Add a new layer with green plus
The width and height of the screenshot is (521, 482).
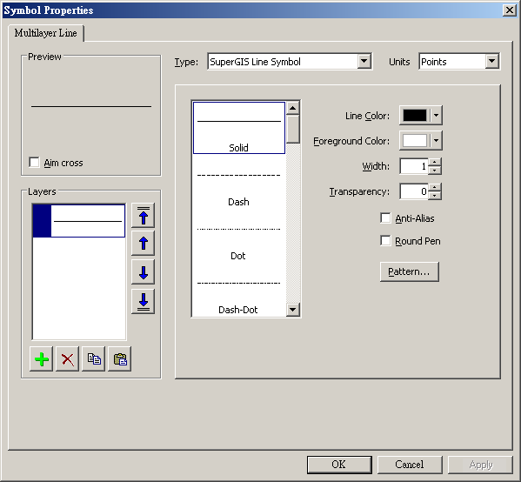tap(41, 359)
